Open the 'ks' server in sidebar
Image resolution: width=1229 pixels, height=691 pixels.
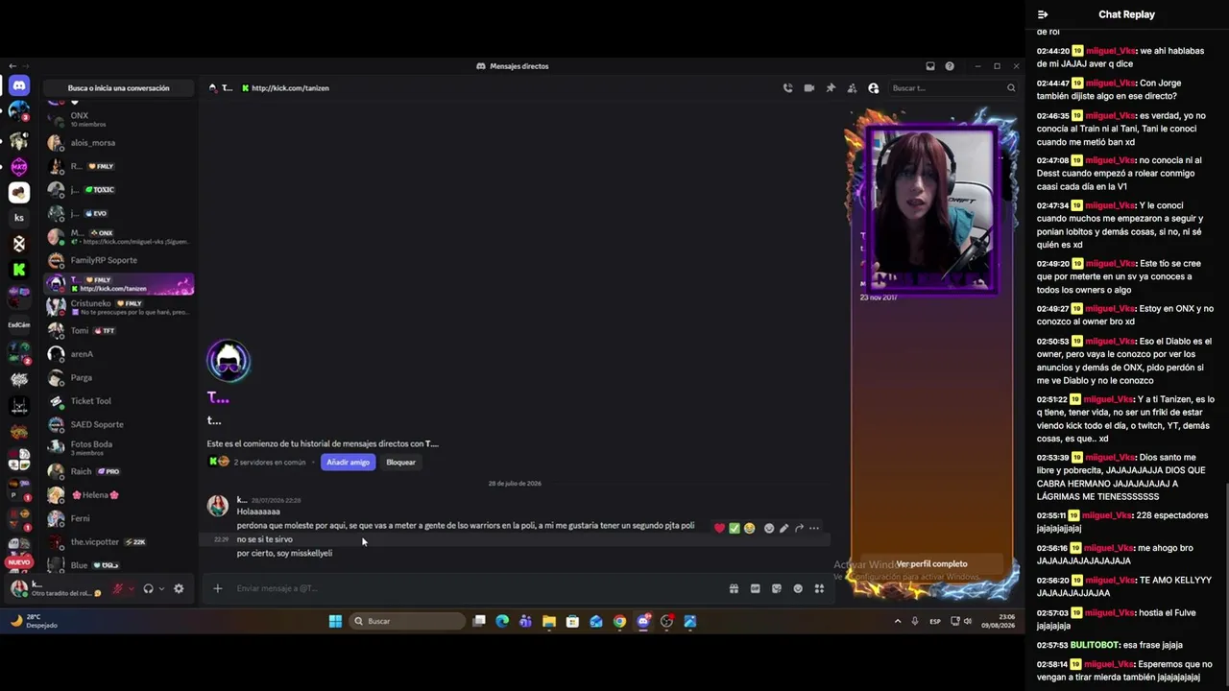pos(19,218)
